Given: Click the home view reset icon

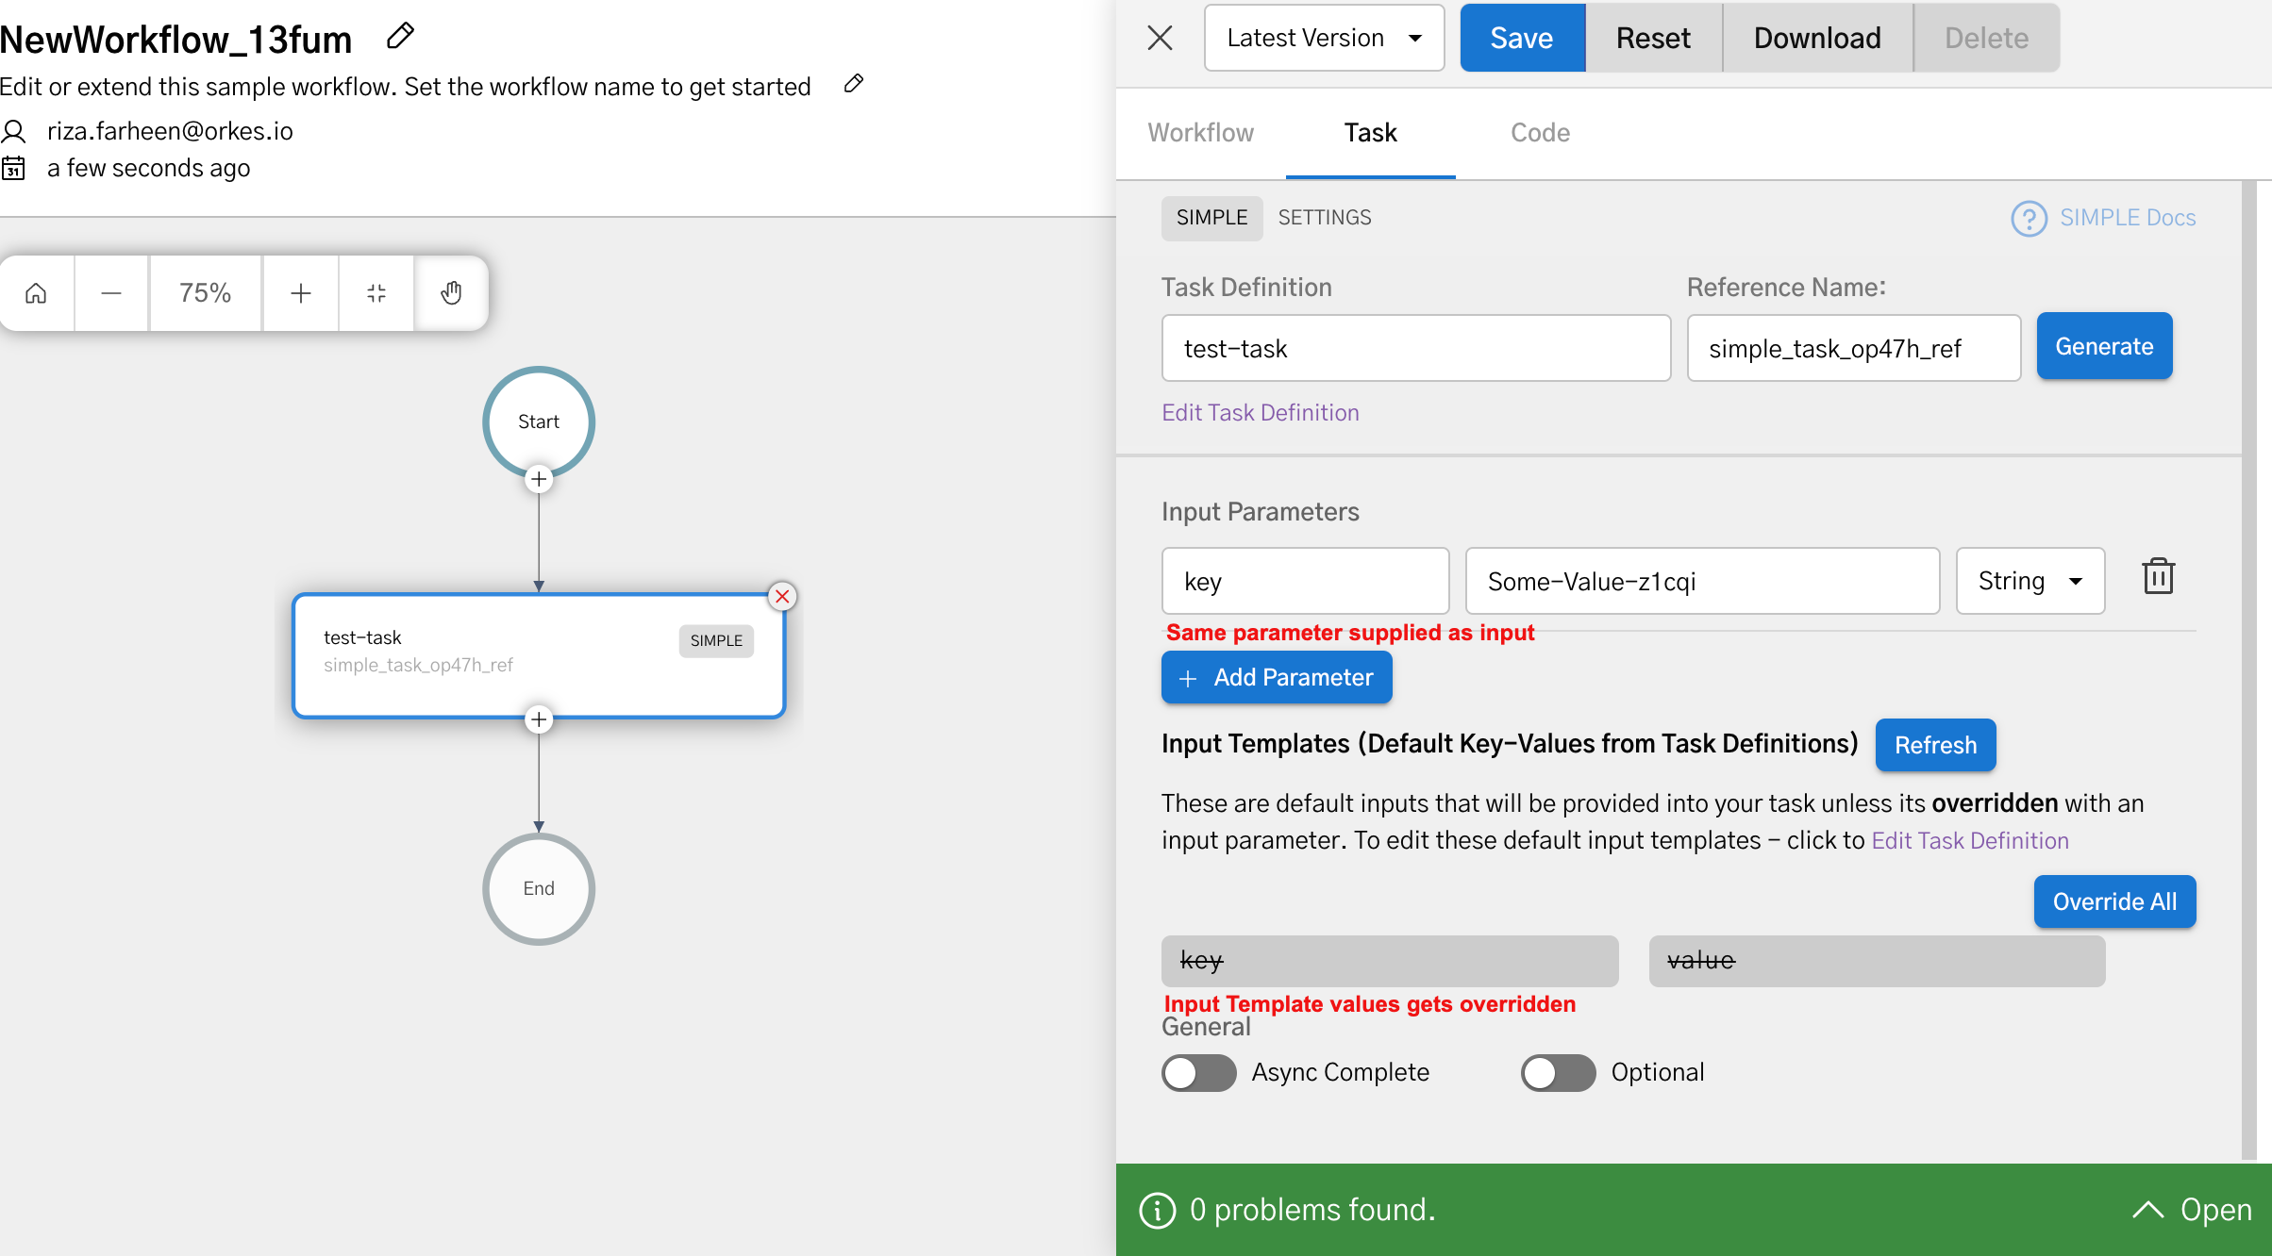Looking at the screenshot, I should pos(36,292).
